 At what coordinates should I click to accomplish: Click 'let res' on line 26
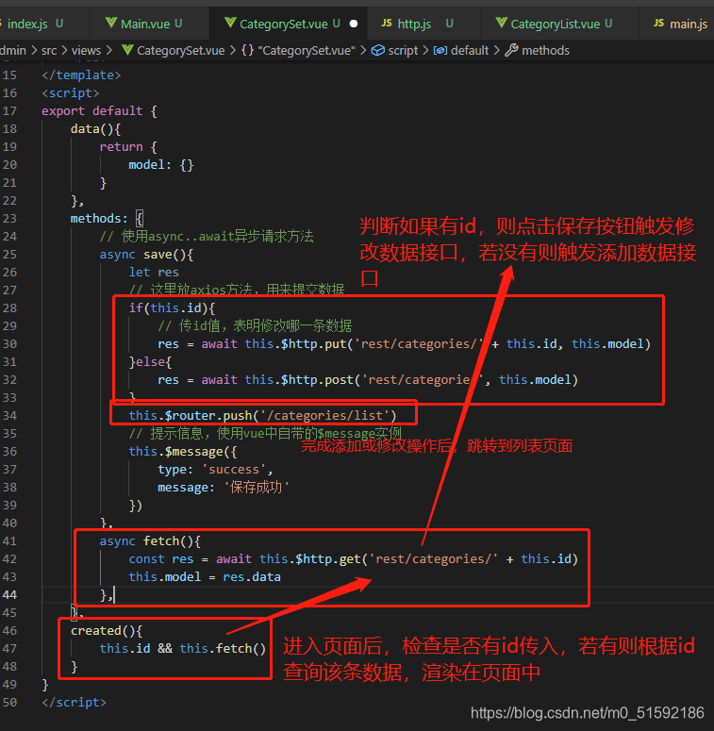[x=154, y=273]
